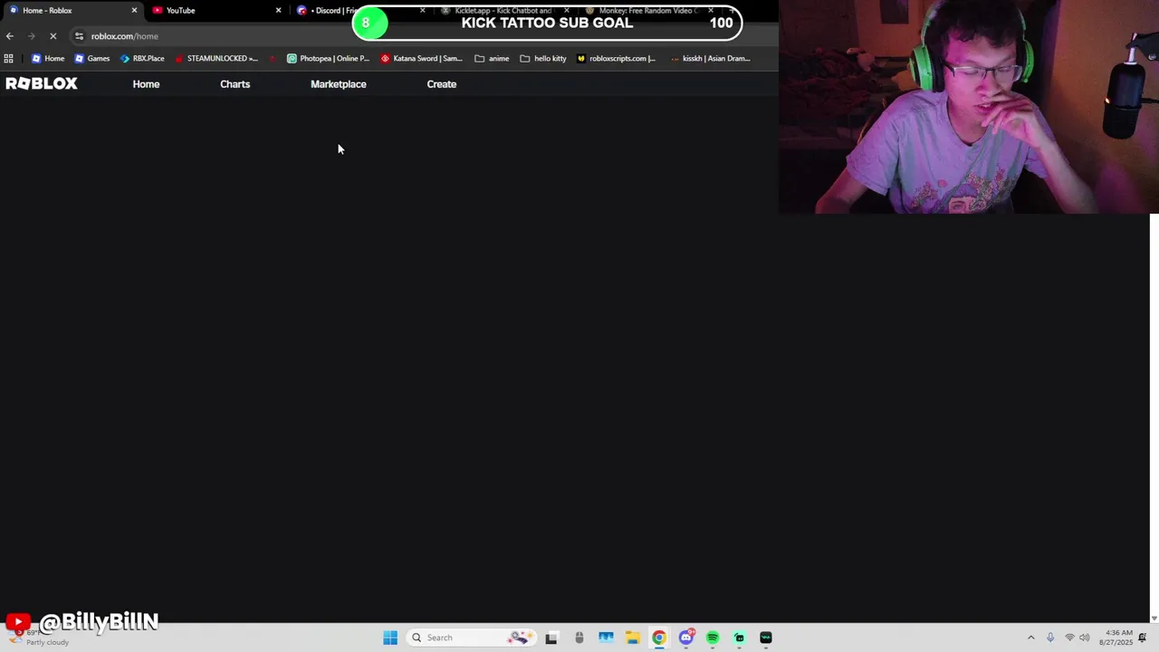Open File Explorer from the taskbar
This screenshot has height=652, width=1159.
point(632,638)
